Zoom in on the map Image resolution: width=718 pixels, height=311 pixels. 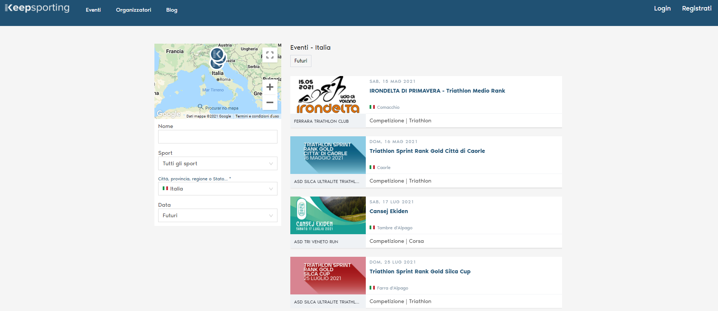click(270, 87)
